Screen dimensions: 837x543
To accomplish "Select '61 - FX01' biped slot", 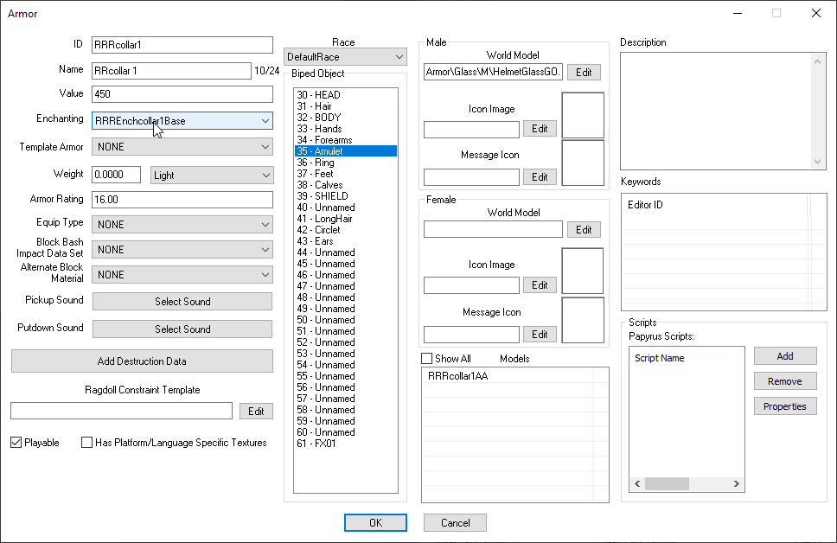I will pyautogui.click(x=345, y=444).
